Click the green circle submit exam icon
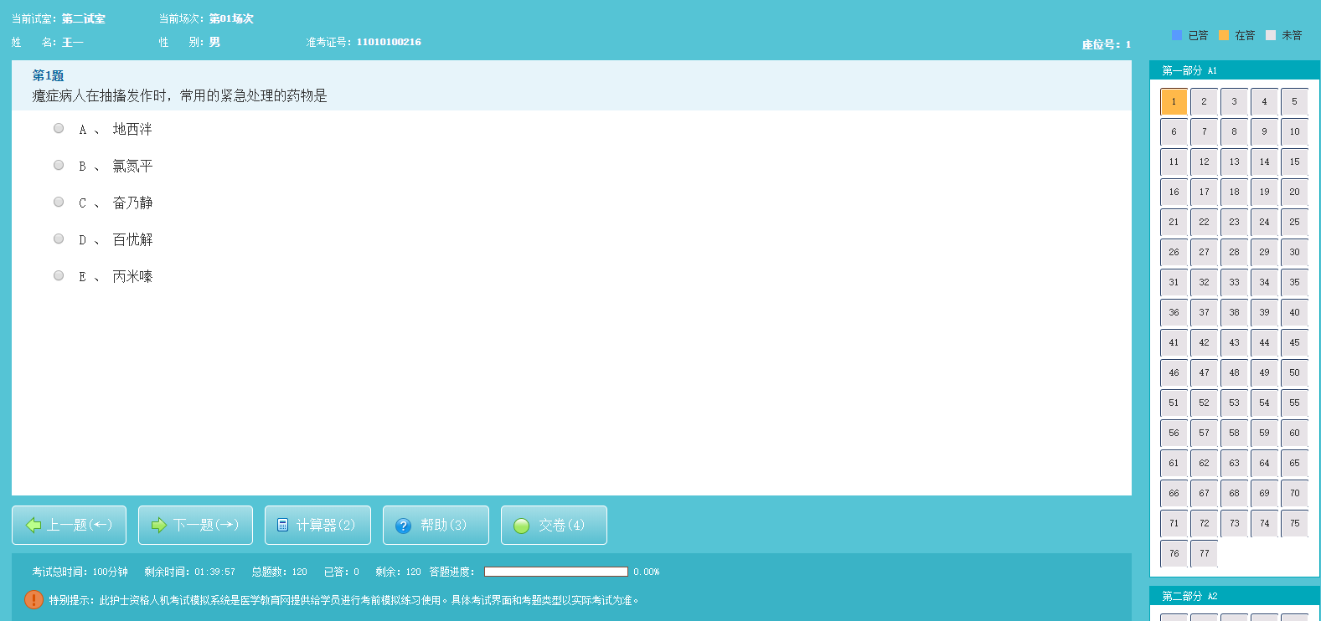Screen dimensions: 1321x621 click(521, 526)
